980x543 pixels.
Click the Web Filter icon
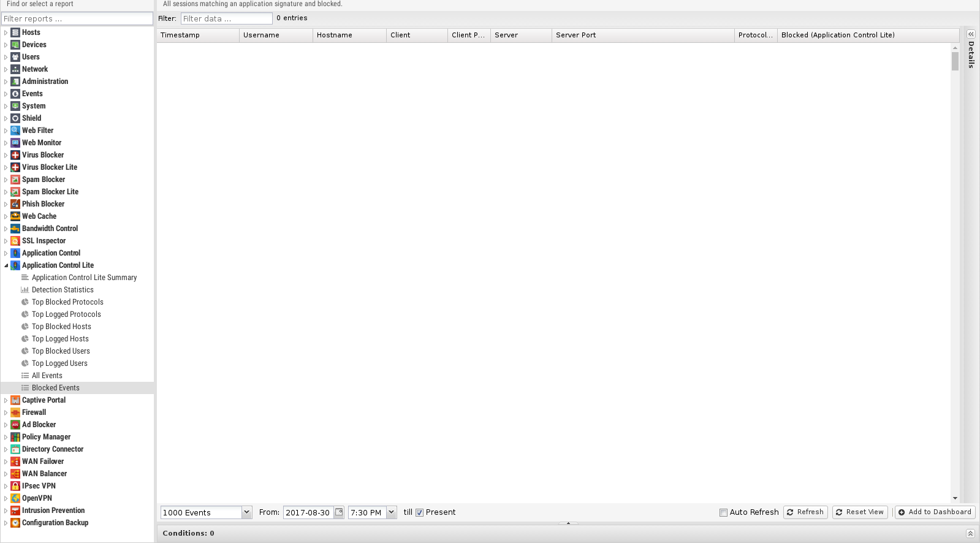pyautogui.click(x=15, y=131)
